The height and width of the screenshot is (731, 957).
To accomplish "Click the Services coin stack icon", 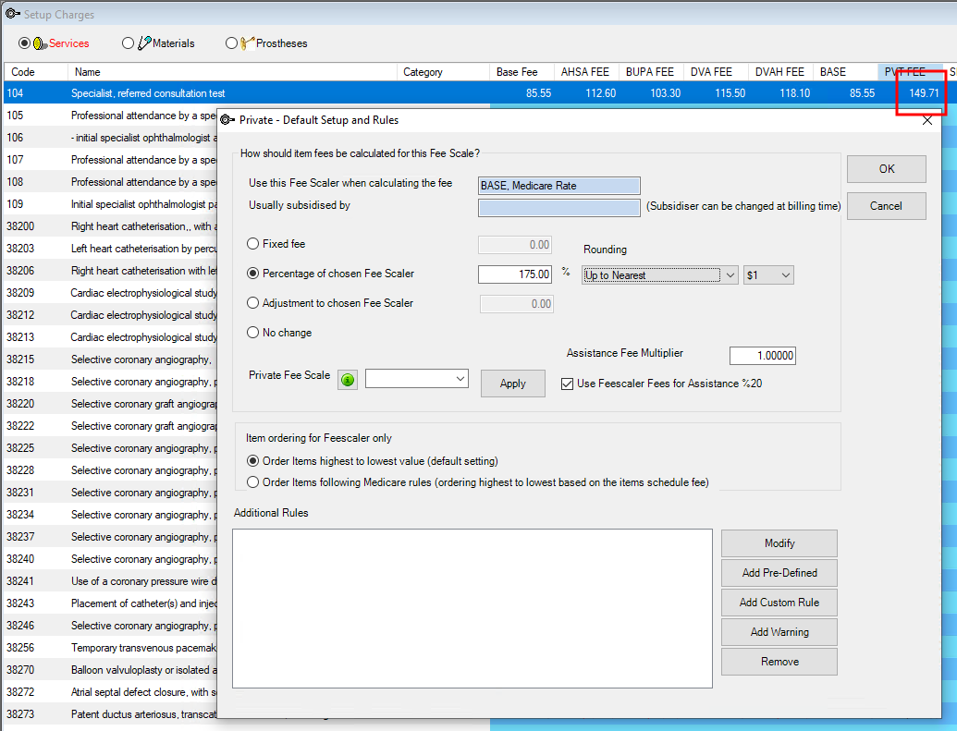I will click(x=40, y=43).
